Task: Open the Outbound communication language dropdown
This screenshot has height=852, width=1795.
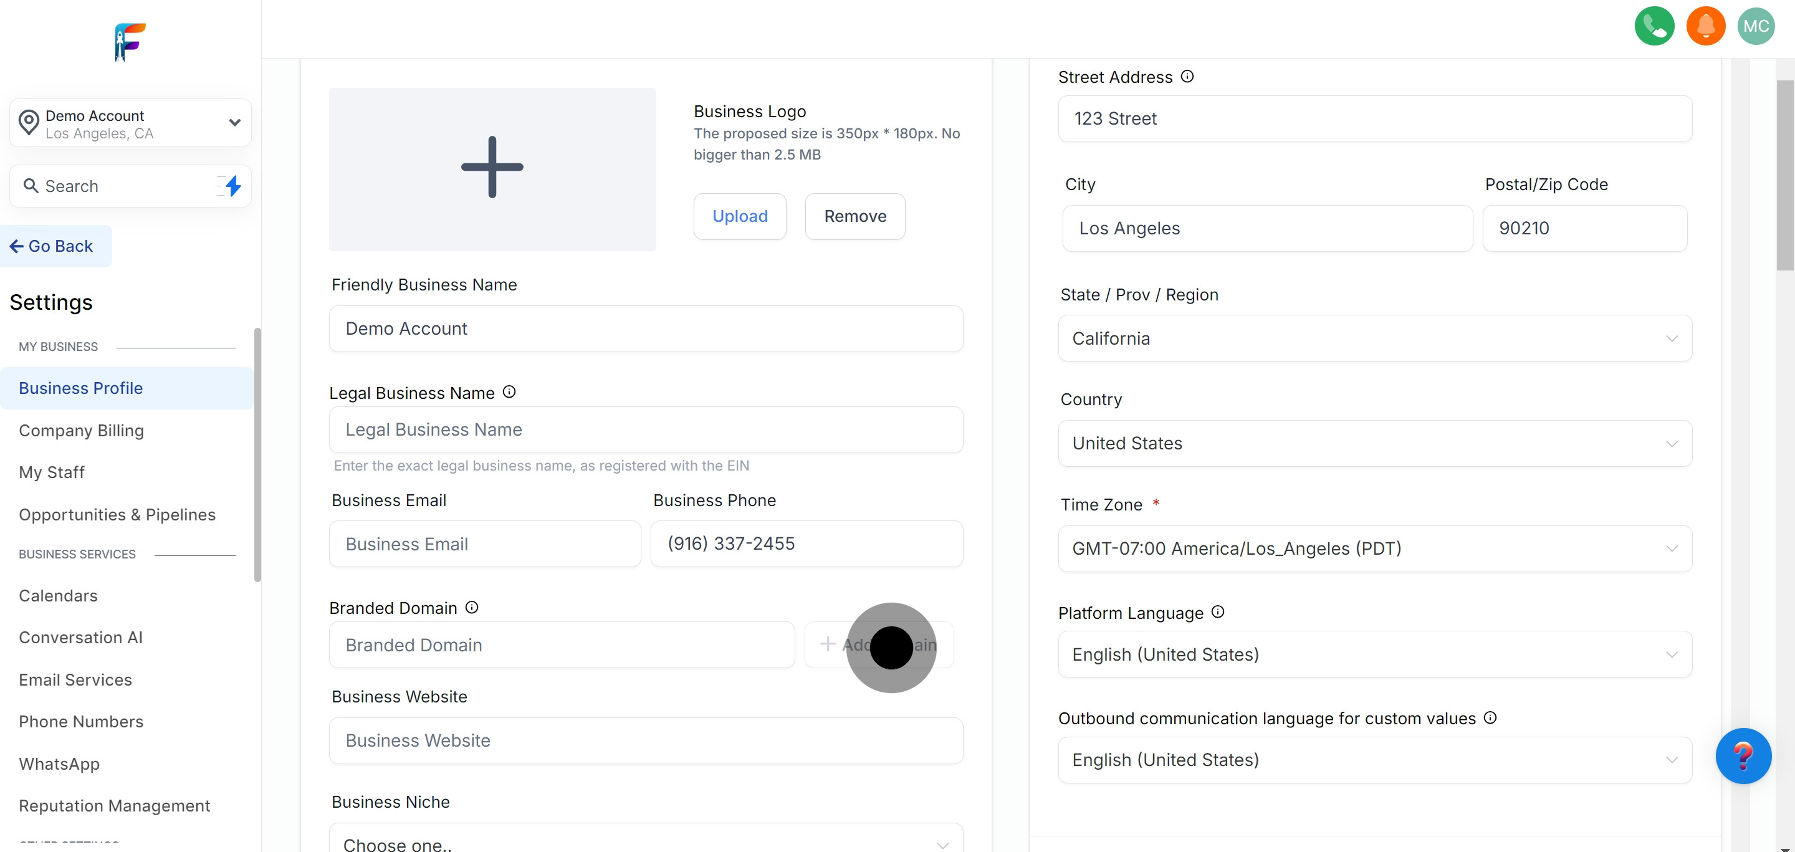Action: (1374, 760)
